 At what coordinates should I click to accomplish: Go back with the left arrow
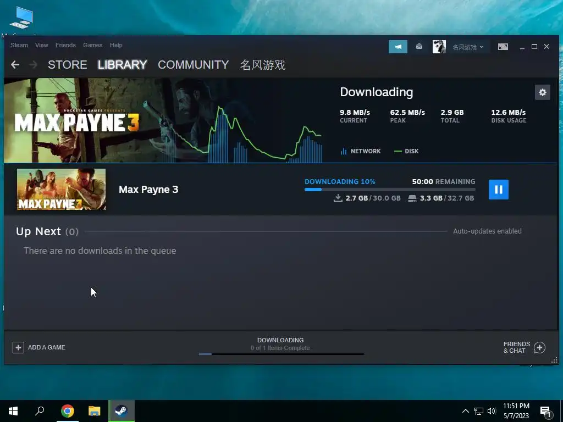15,65
